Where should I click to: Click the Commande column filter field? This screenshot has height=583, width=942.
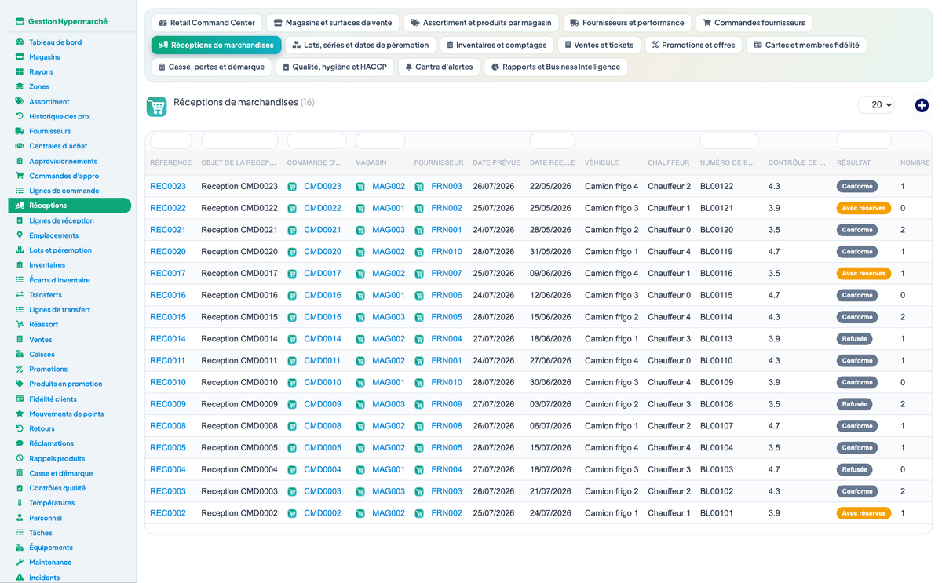click(x=316, y=141)
